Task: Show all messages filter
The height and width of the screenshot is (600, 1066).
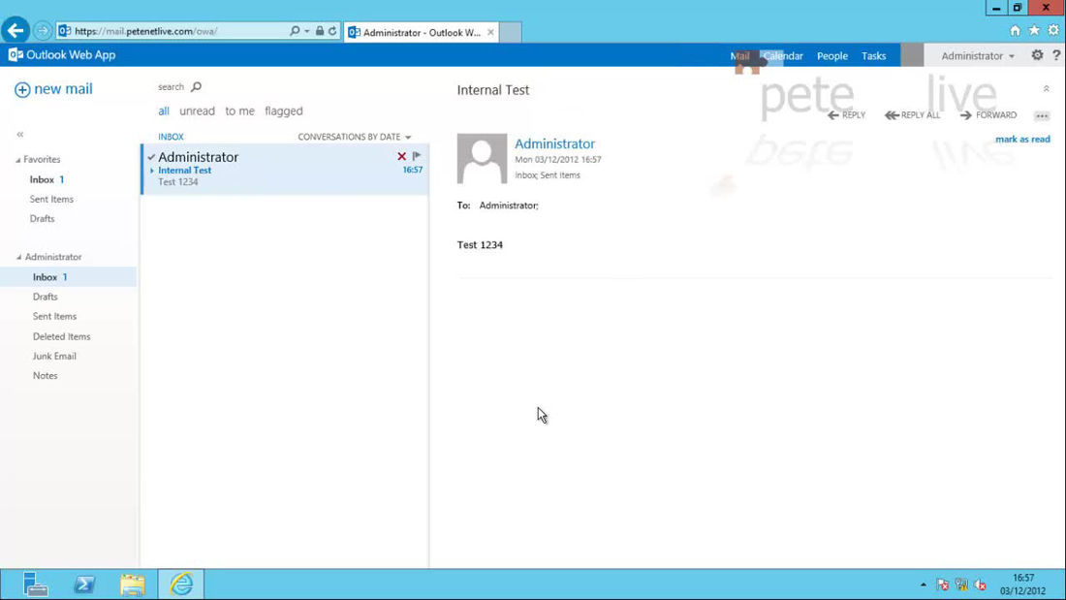Action: [x=164, y=111]
